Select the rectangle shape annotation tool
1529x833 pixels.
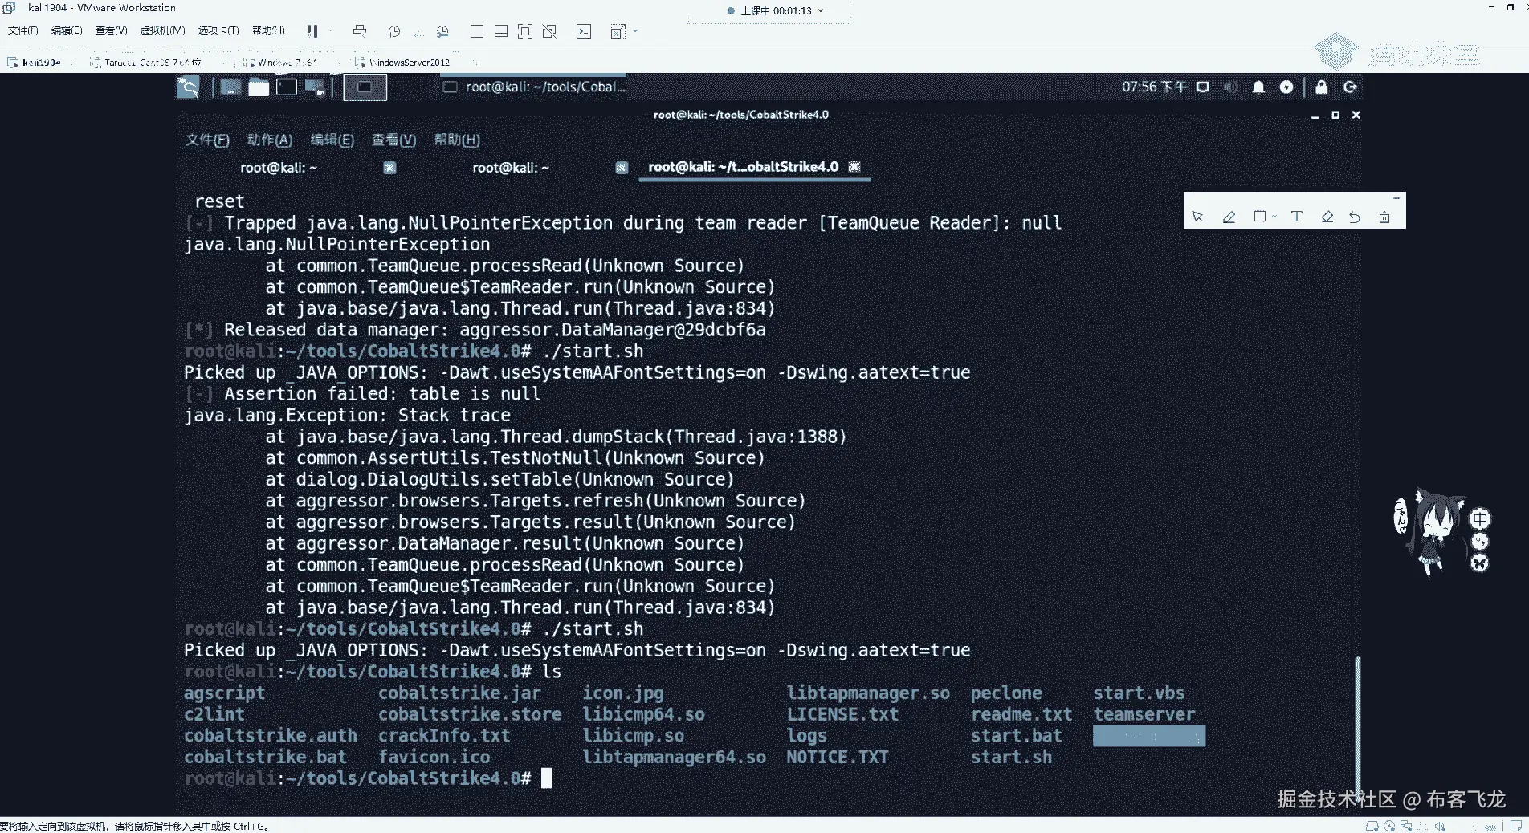1260,217
